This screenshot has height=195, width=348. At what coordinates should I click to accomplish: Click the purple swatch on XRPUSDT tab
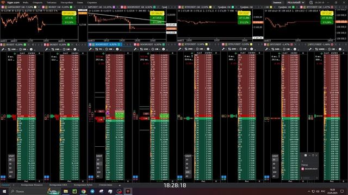pyautogui.click(x=114, y=7)
